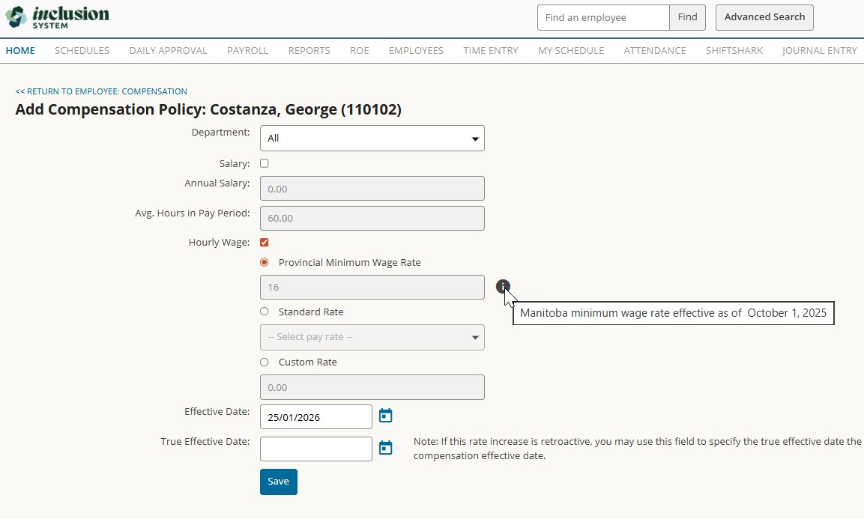This screenshot has height=519, width=864.
Task: Click the retroactive rate increase note
Action: 638,449
